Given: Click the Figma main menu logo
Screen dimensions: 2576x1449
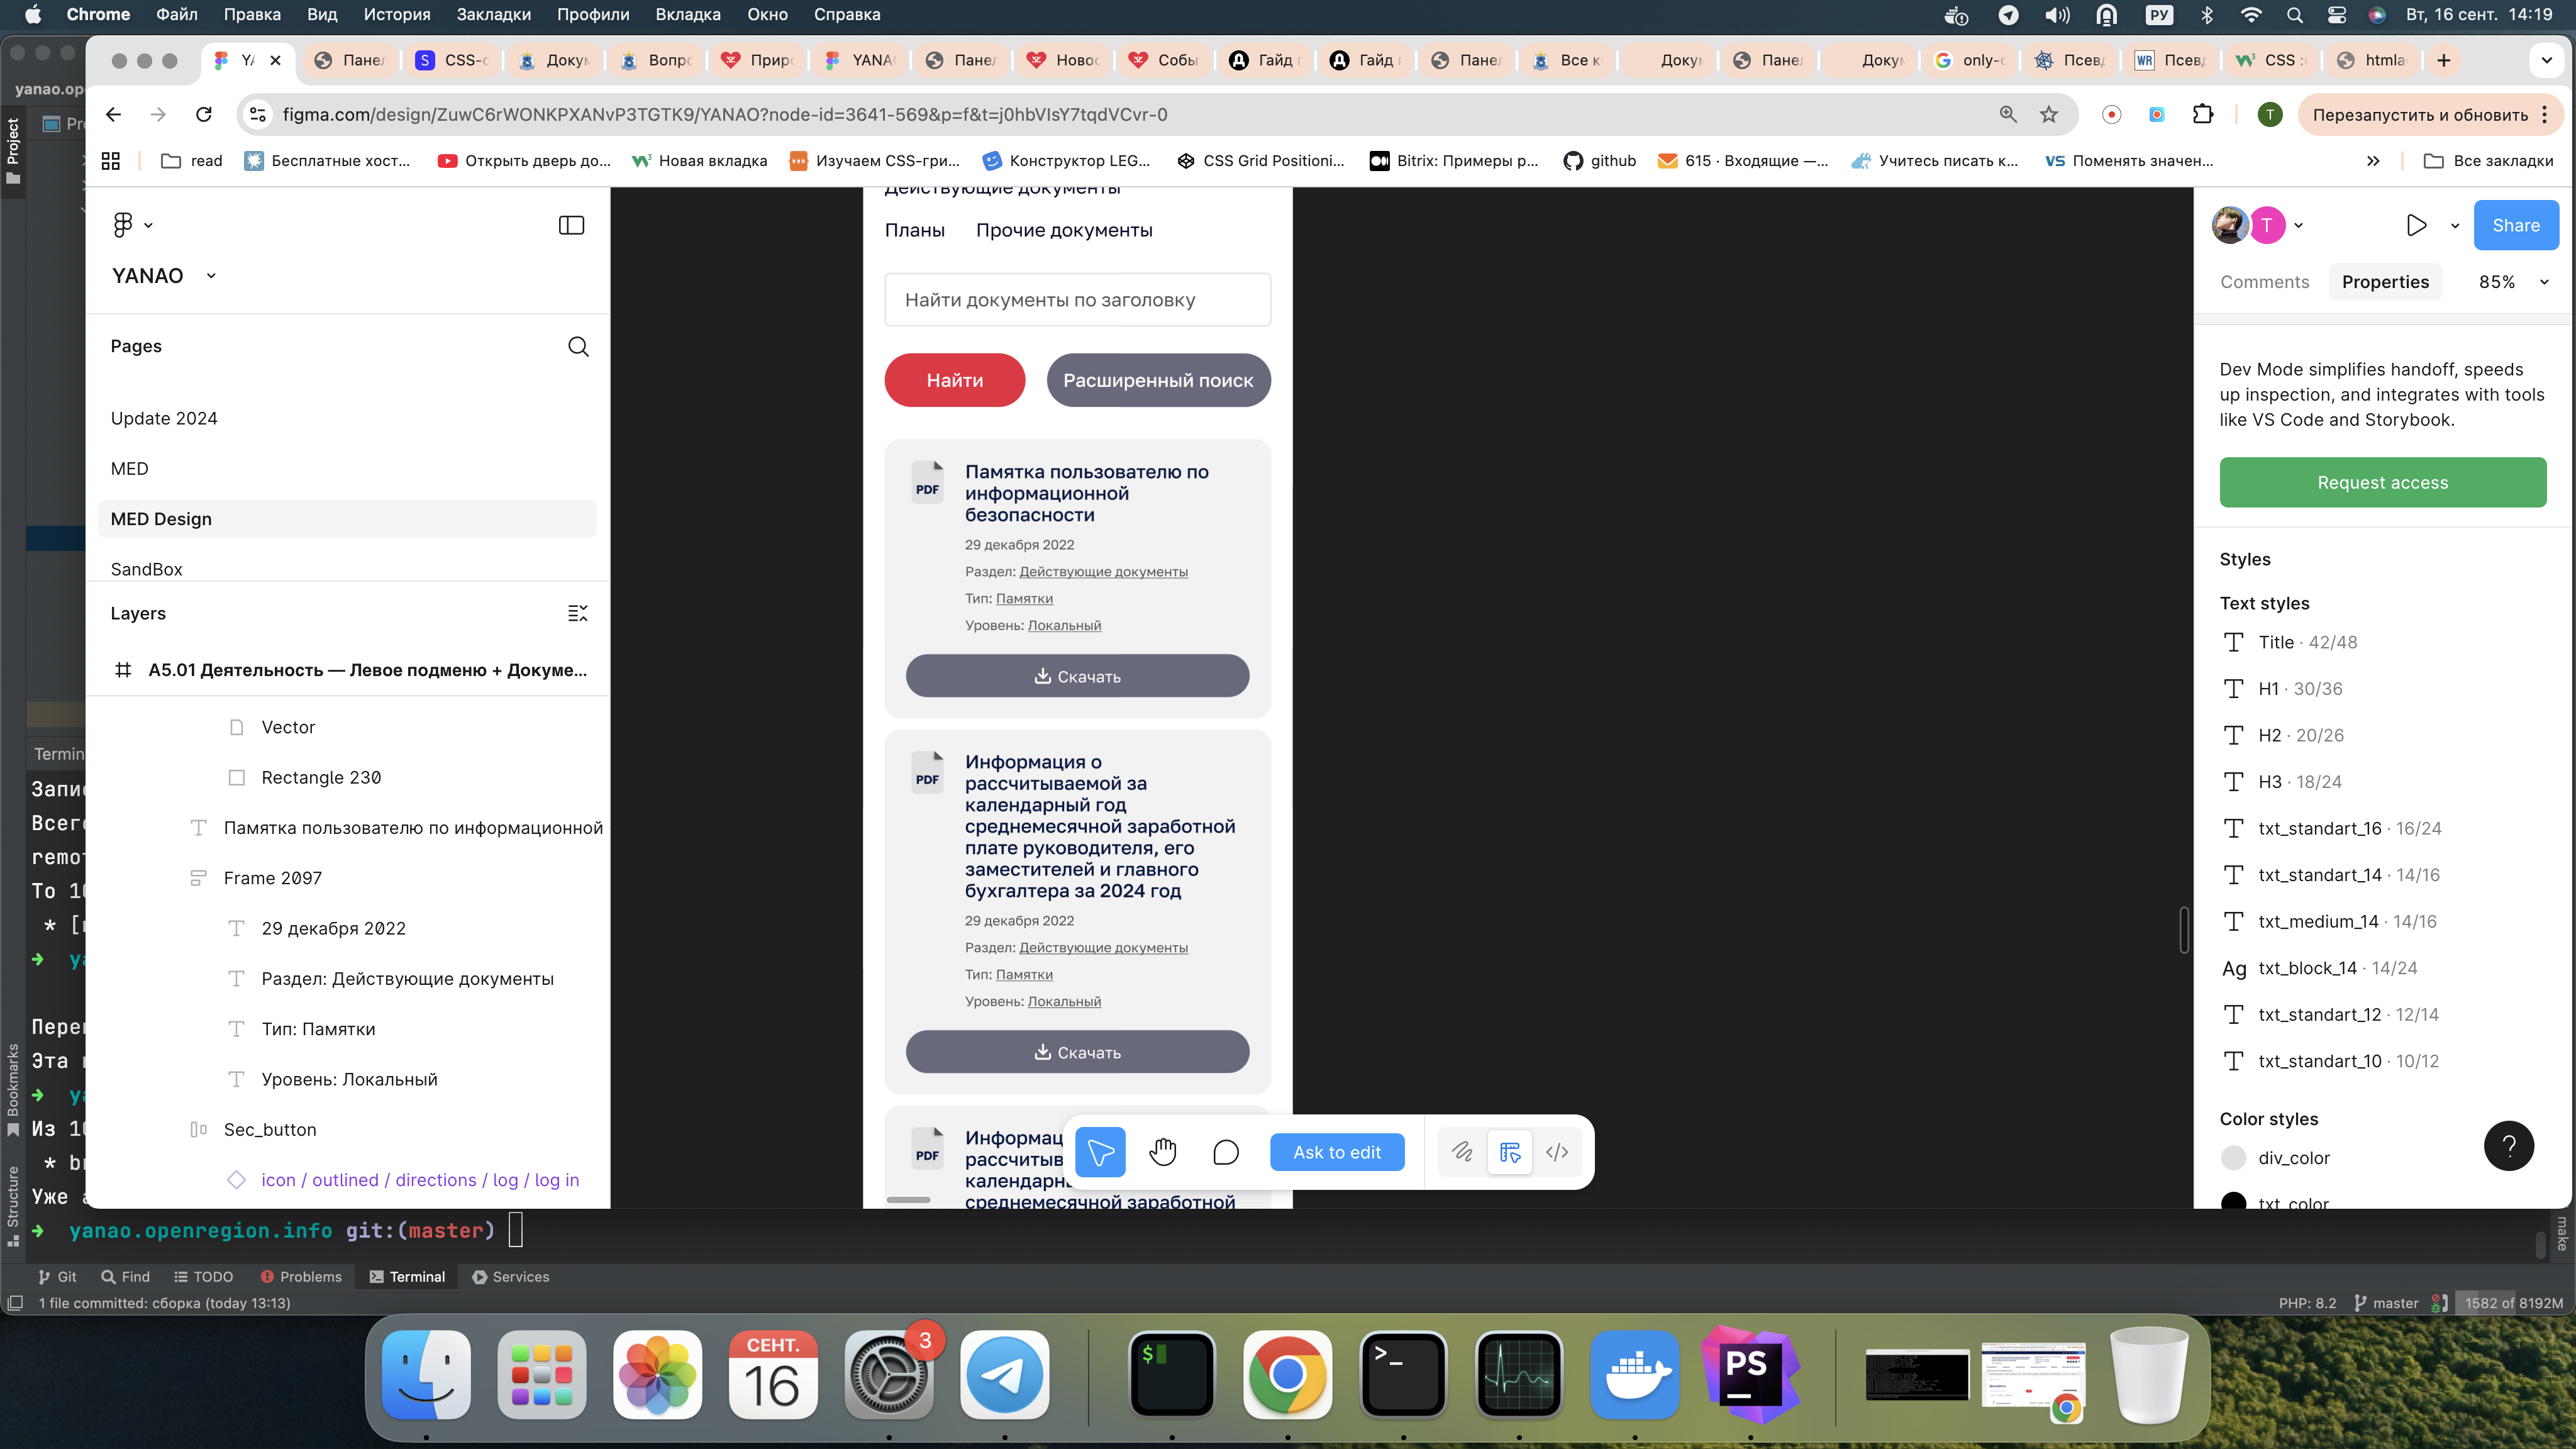Looking at the screenshot, I should coord(123,225).
